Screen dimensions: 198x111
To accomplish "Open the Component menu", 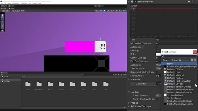I will pyautogui.click(x=24, y=3).
